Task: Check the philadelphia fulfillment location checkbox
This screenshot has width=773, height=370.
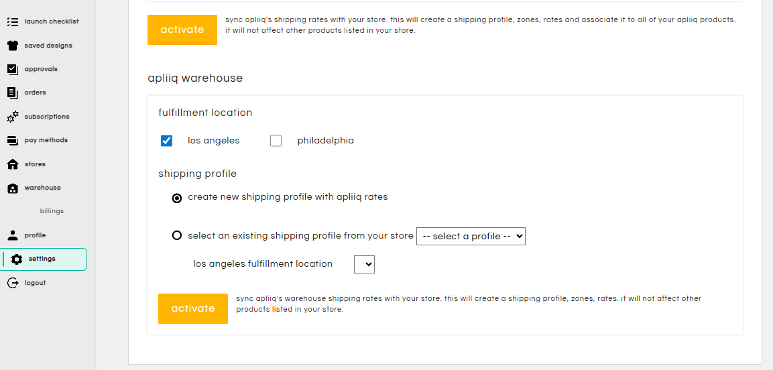Action: coord(276,141)
